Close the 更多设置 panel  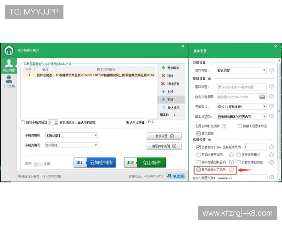pos(275,46)
